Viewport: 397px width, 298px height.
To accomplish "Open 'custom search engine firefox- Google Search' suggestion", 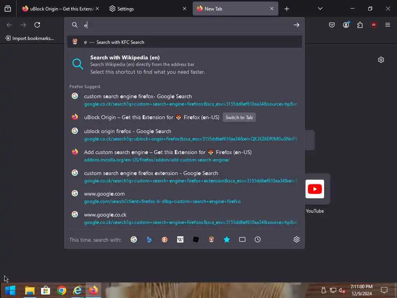I will pyautogui.click(x=184, y=100).
